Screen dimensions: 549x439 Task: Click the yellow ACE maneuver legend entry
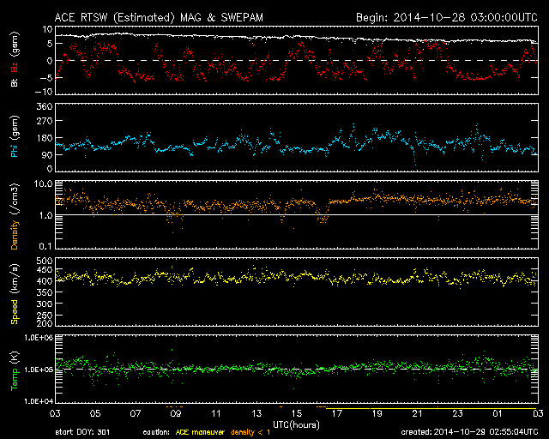[198, 431]
